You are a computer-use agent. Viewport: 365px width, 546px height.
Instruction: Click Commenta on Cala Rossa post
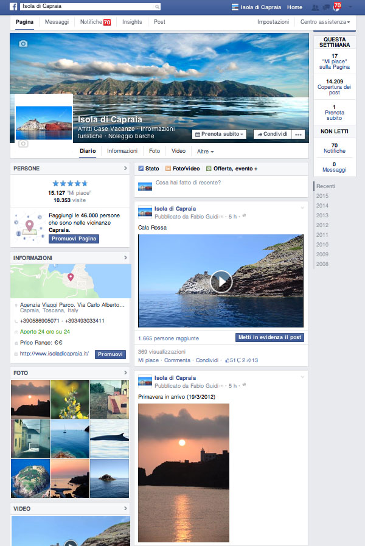click(x=177, y=360)
